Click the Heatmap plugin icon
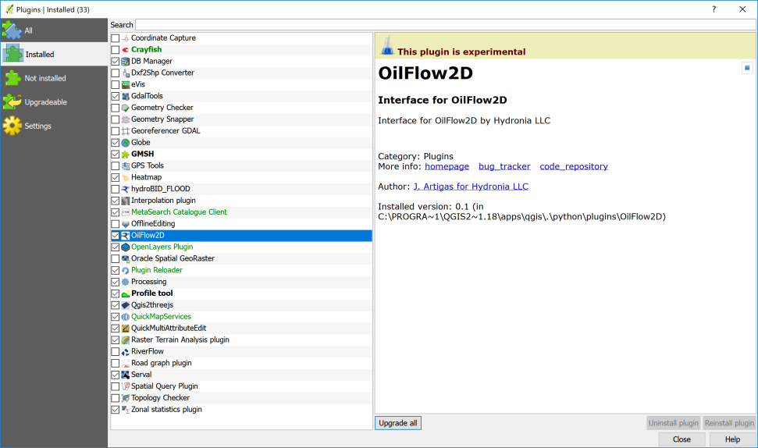 coord(126,178)
